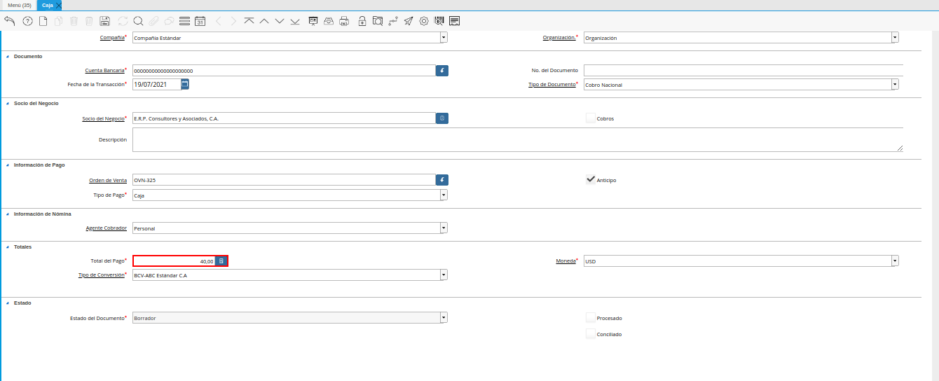Open the Report presentation icon
939x381 pixels.
313,21
